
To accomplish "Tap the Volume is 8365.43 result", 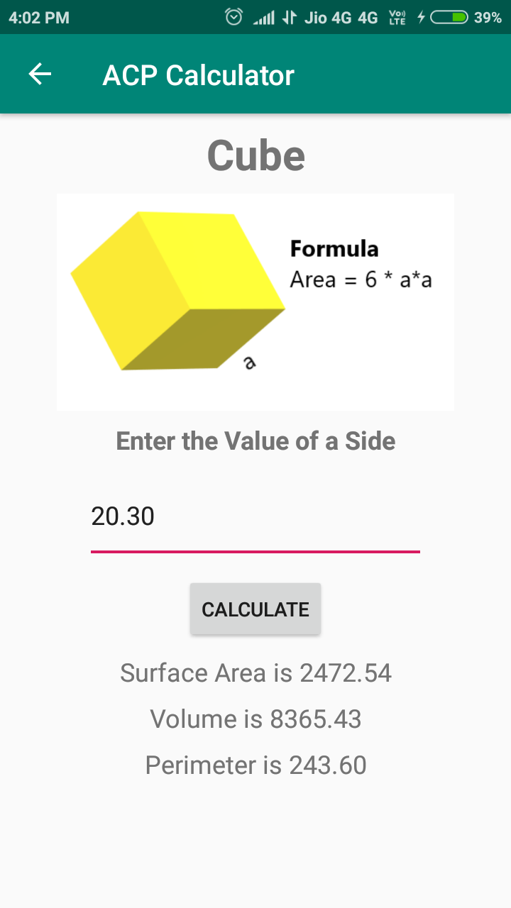I will coord(255,719).
